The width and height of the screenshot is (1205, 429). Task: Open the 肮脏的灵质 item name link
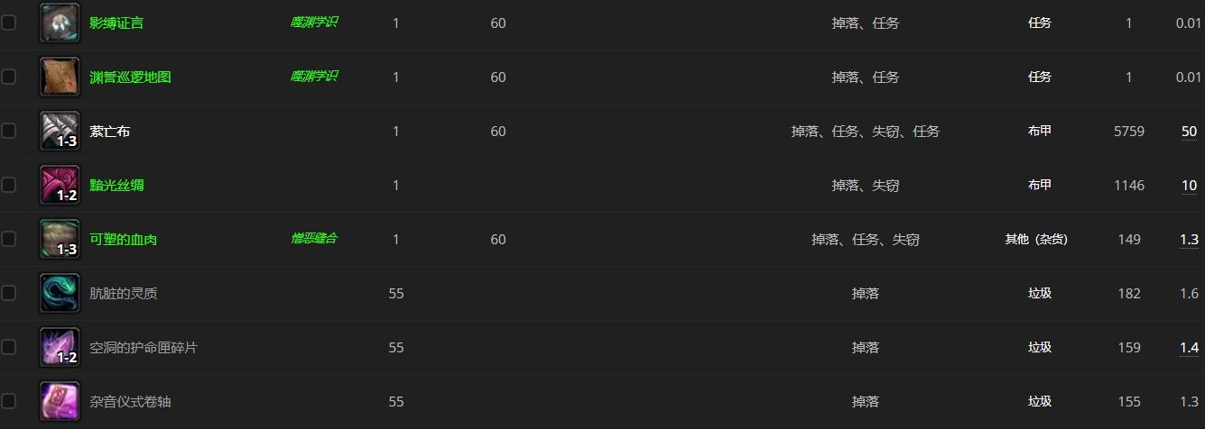point(124,294)
